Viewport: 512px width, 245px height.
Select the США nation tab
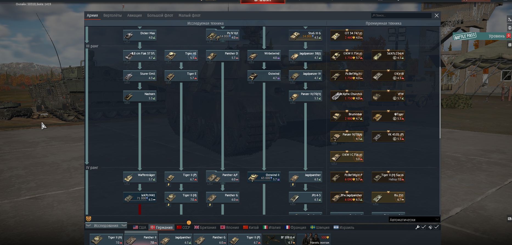(x=140, y=227)
